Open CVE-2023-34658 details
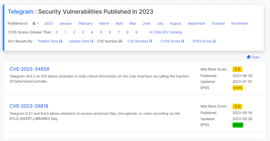 point(30,69)
